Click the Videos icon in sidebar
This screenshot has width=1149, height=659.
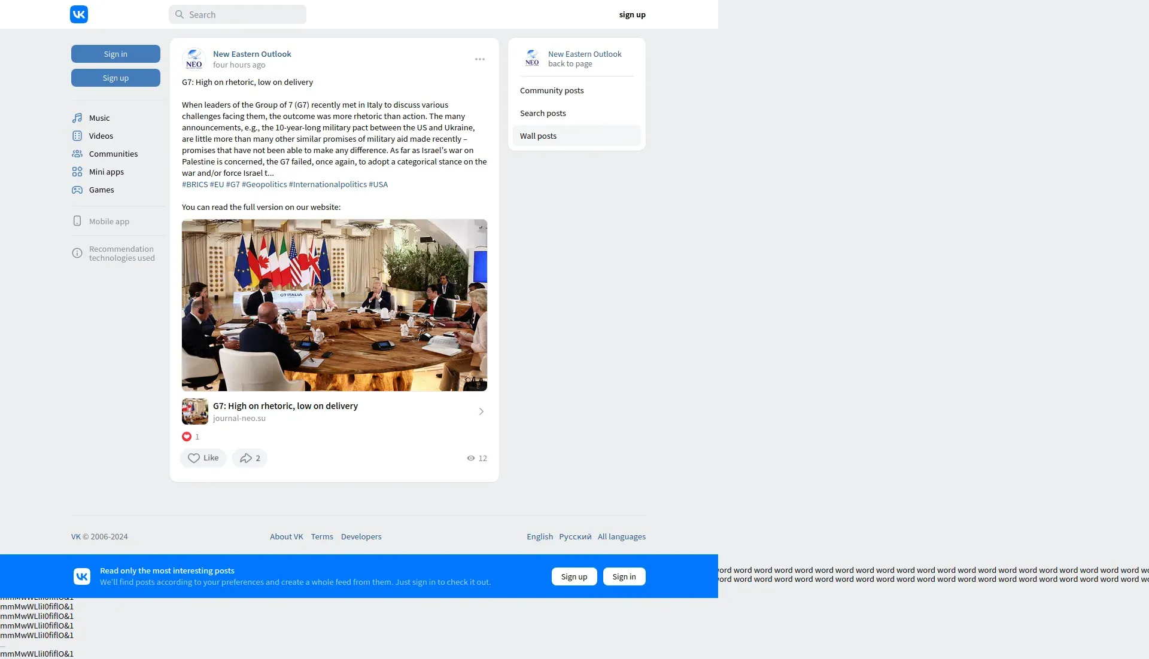coord(77,136)
